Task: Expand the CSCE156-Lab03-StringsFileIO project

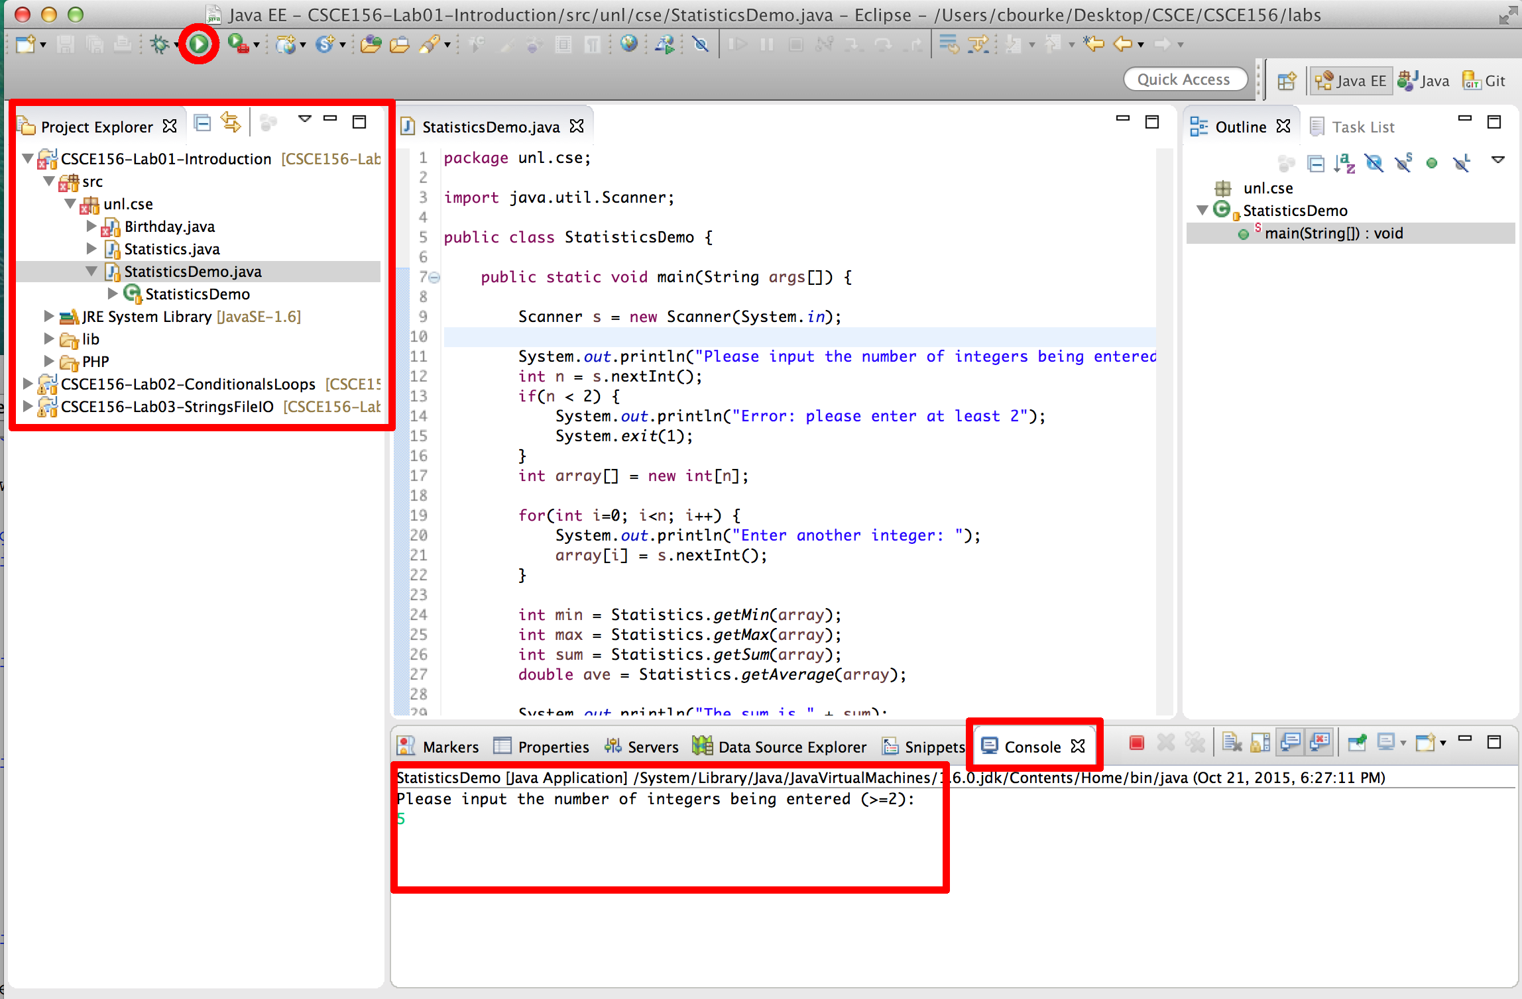Action: click(x=27, y=407)
